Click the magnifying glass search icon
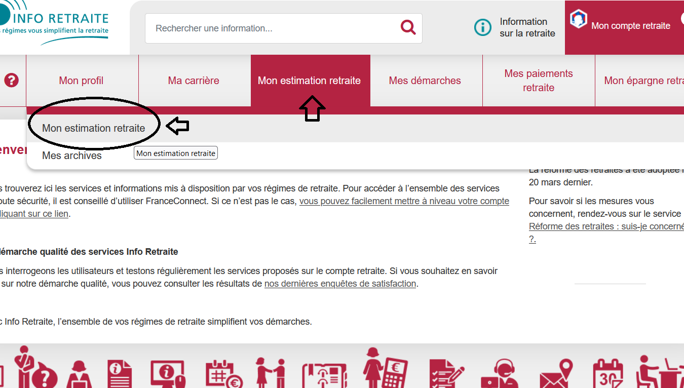684x388 pixels. [408, 27]
